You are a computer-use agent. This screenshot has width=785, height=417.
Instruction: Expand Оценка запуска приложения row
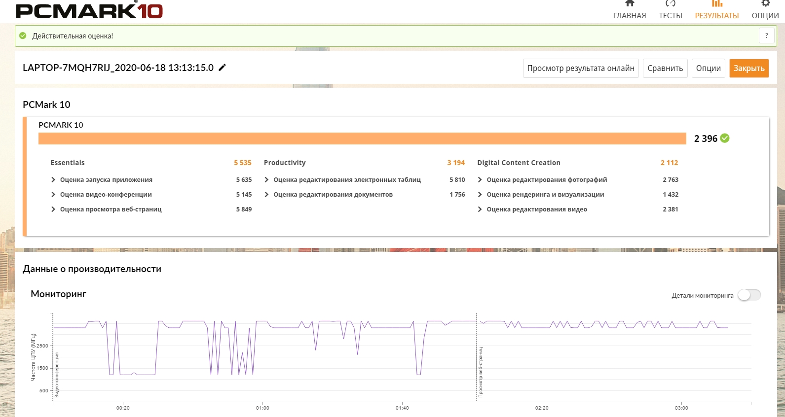[53, 180]
